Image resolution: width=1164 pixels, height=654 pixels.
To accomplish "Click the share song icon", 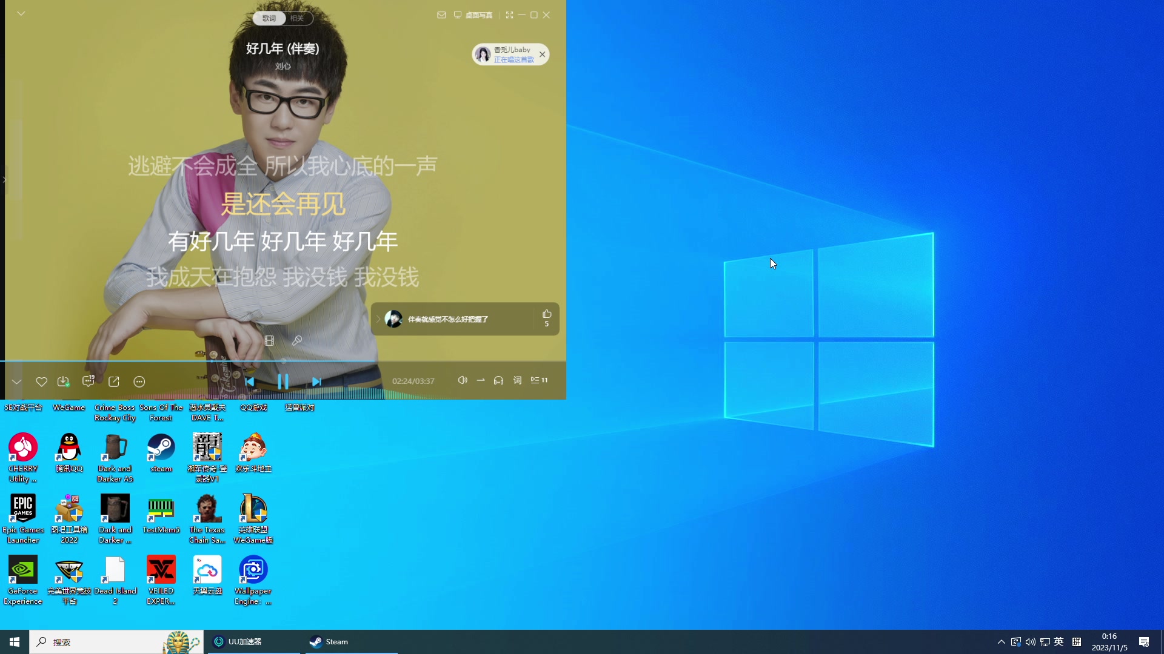I will pos(114,381).
